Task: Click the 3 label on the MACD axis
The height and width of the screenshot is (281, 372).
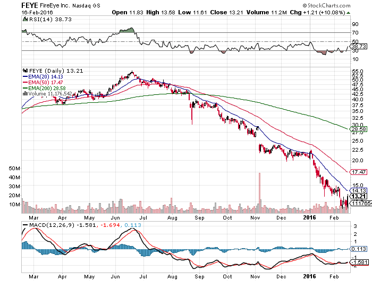Action: 355,226
